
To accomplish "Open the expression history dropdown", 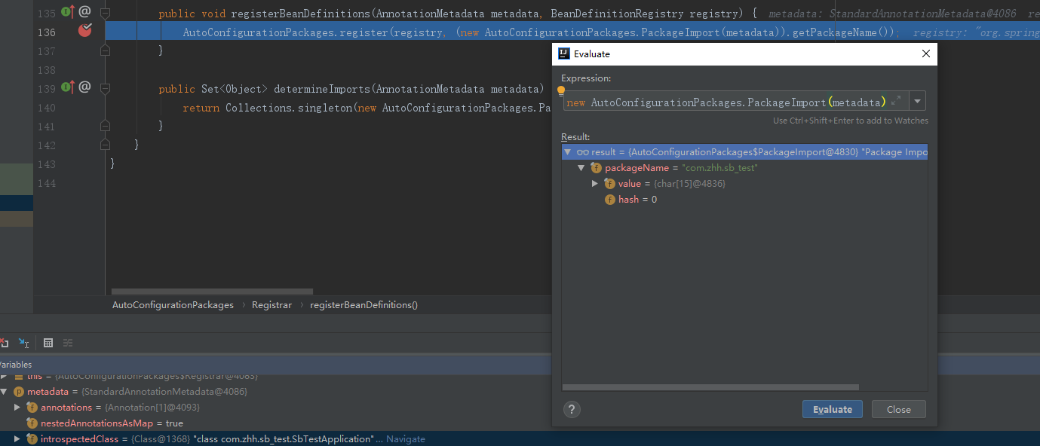I will click(917, 102).
